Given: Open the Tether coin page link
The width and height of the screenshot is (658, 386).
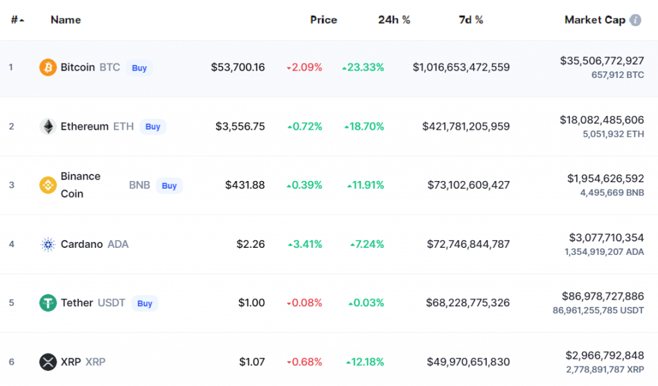Looking at the screenshot, I should [x=77, y=303].
